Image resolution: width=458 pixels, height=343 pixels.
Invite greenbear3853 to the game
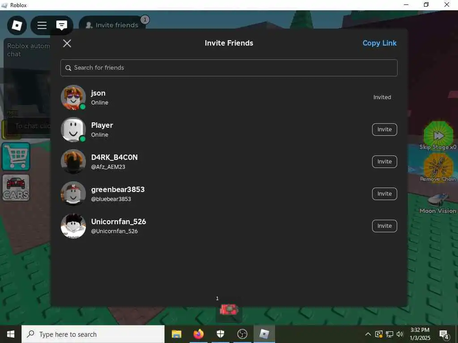[384, 194]
